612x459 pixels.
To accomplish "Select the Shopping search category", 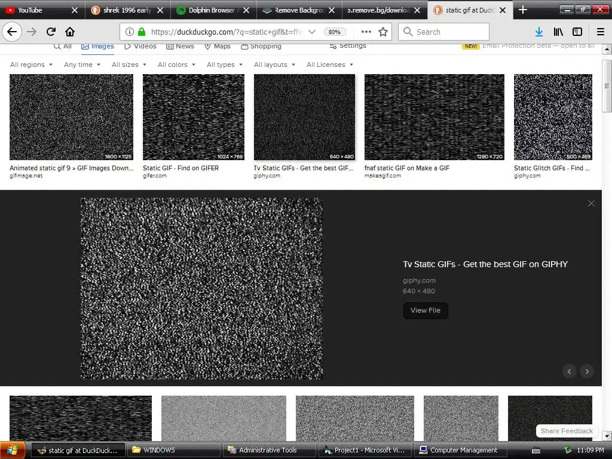I will [x=261, y=46].
